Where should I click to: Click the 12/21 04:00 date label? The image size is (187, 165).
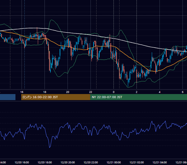point(160,163)
